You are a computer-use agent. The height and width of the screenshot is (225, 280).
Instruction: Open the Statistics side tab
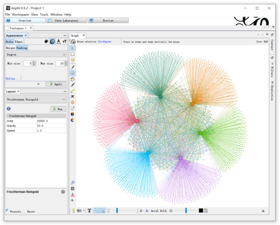pos(272,90)
